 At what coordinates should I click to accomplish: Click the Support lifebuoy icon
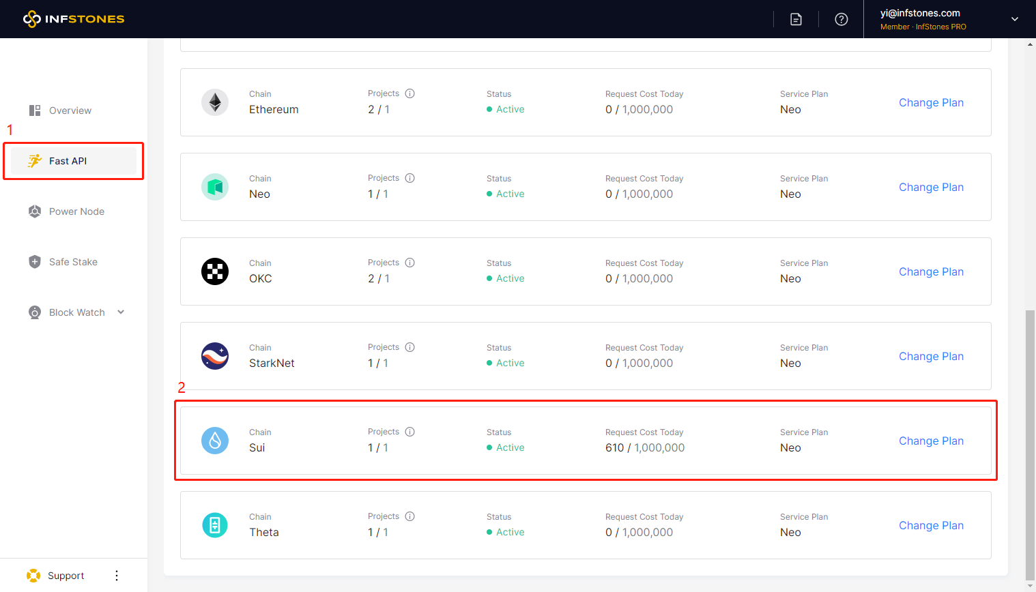(x=33, y=576)
